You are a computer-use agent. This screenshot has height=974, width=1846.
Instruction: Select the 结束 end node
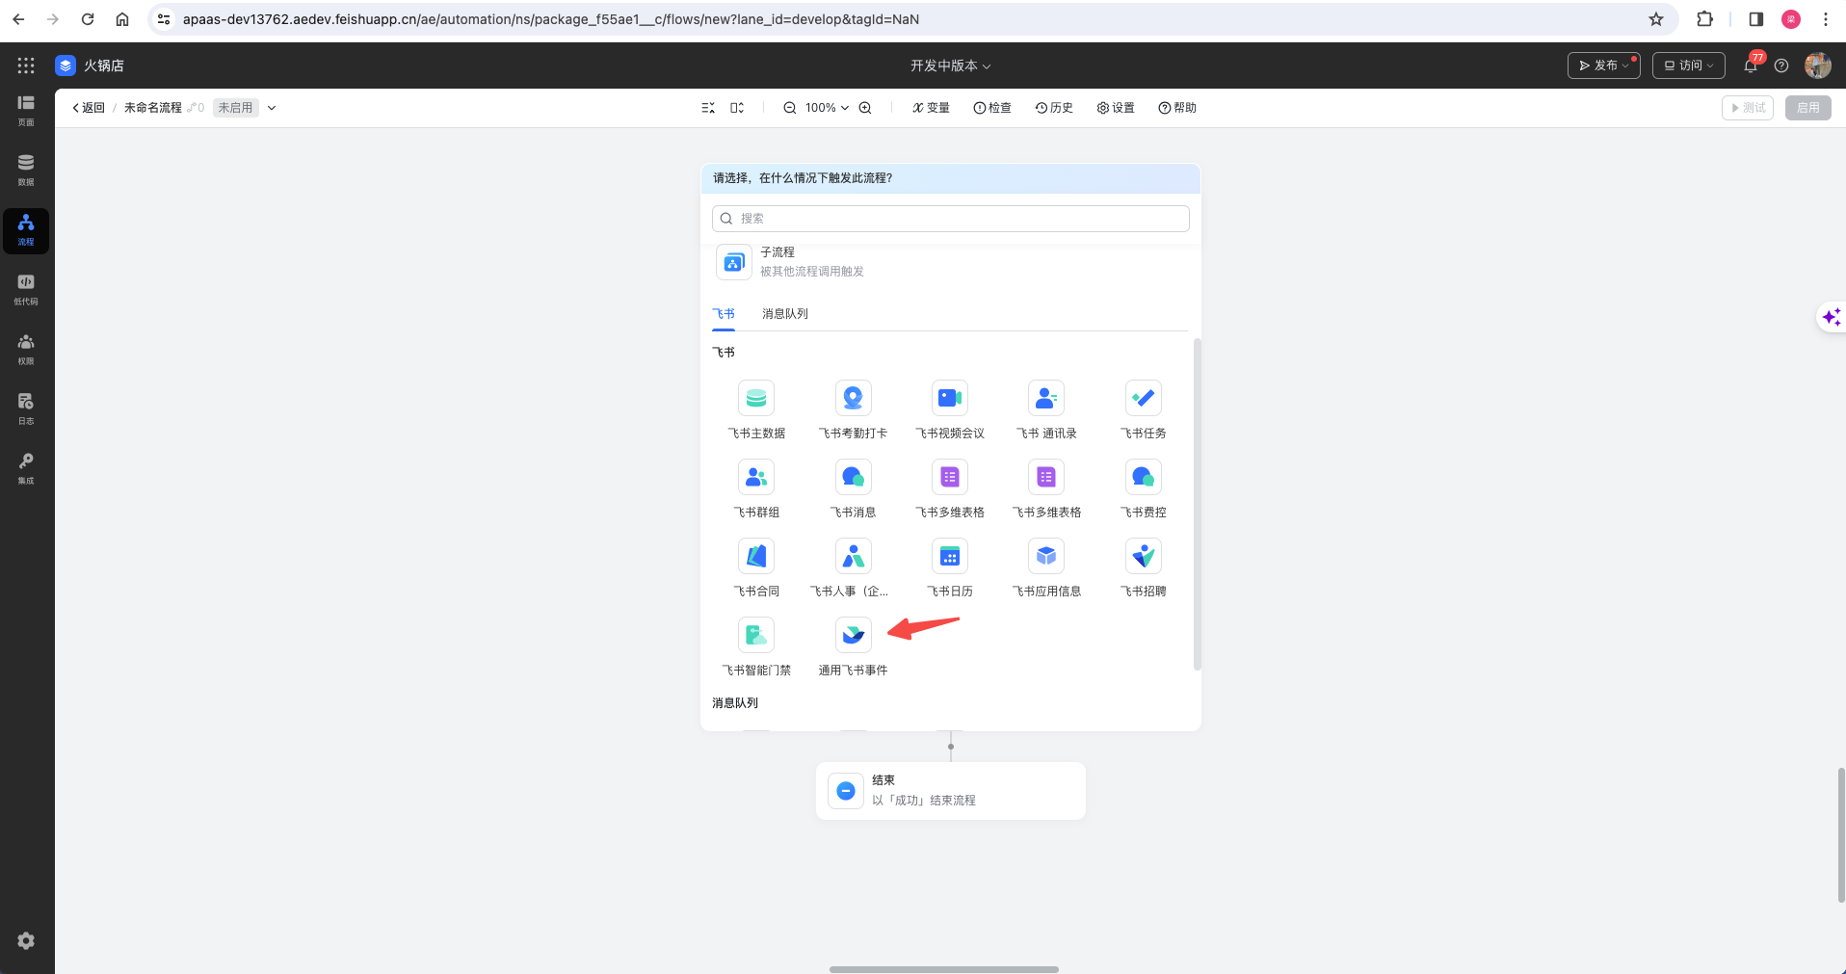950,791
